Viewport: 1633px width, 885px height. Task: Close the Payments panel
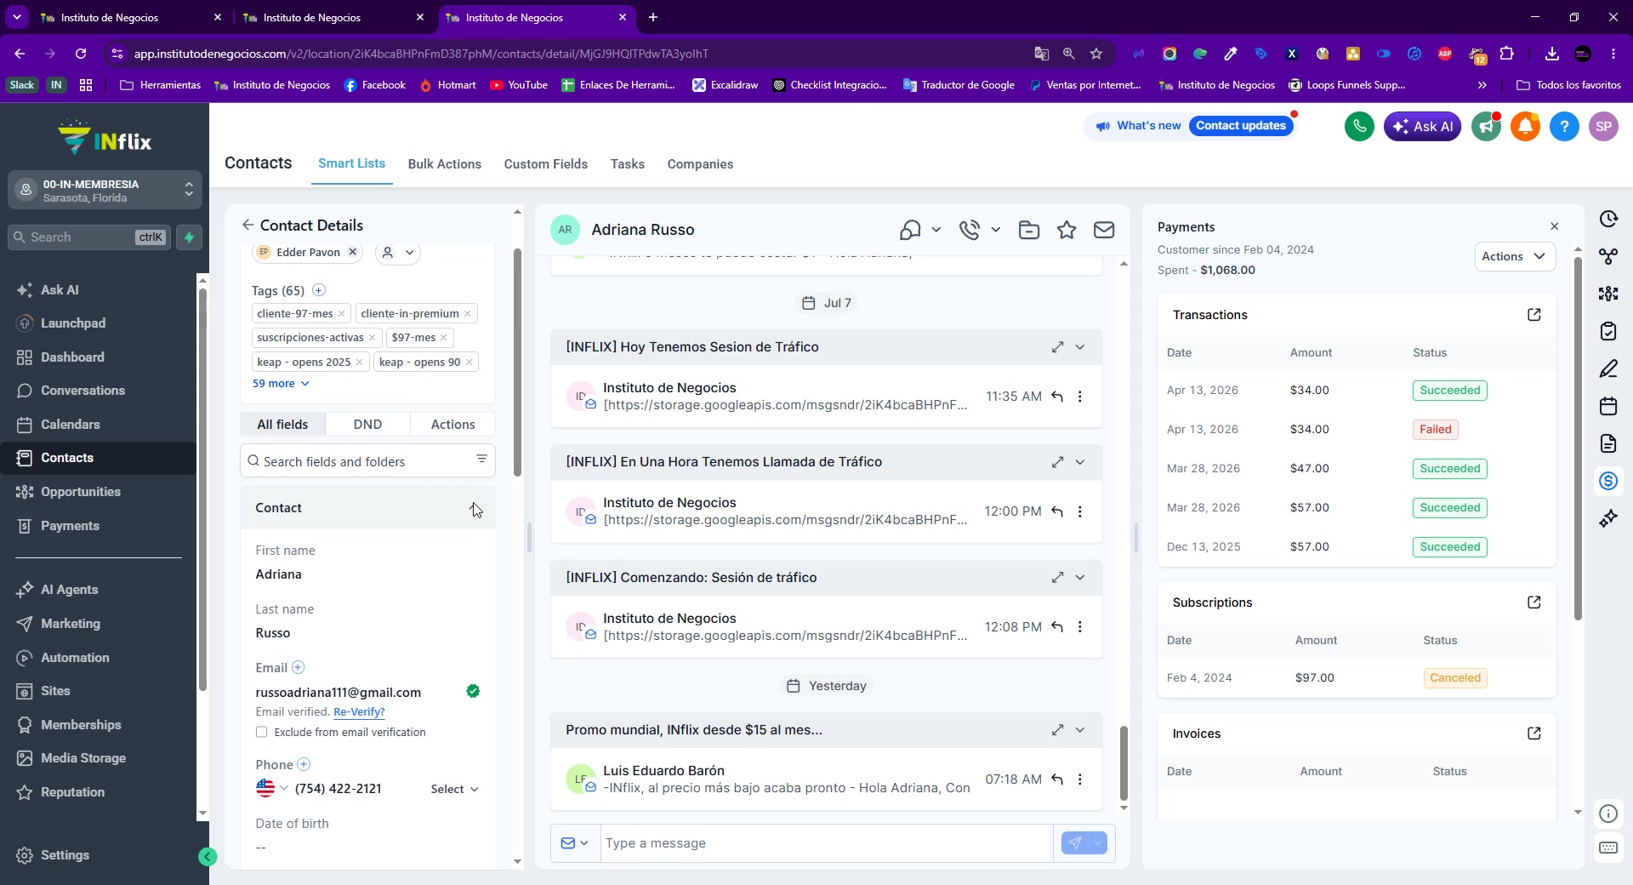coord(1555,226)
